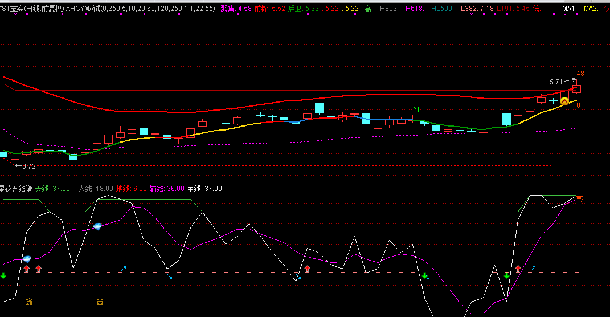The image size is (610, 317).
Task: Click the green down arrow at far left
Action: 3,276
